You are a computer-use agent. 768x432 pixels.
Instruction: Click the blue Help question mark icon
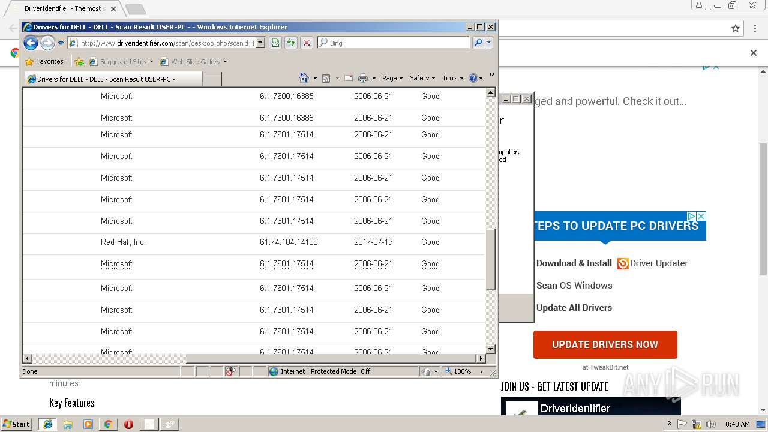(x=473, y=79)
